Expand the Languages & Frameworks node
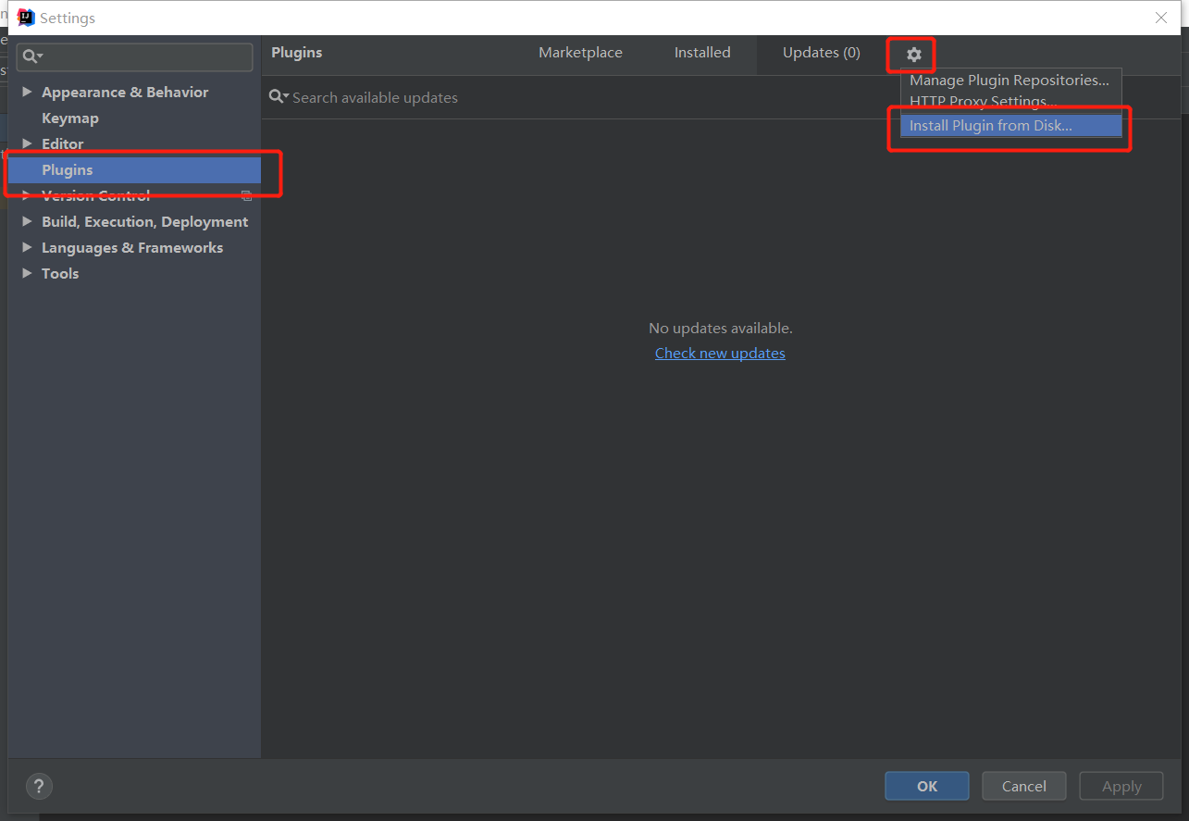1189x821 pixels. pyautogui.click(x=27, y=247)
